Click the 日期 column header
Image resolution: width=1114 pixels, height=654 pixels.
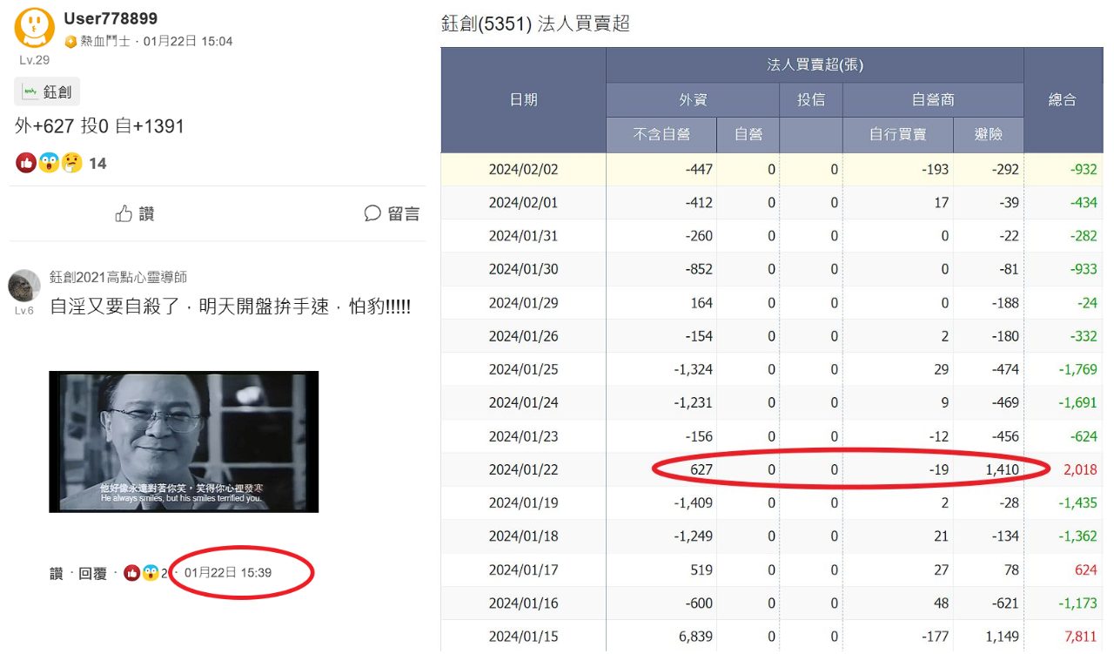(x=523, y=100)
